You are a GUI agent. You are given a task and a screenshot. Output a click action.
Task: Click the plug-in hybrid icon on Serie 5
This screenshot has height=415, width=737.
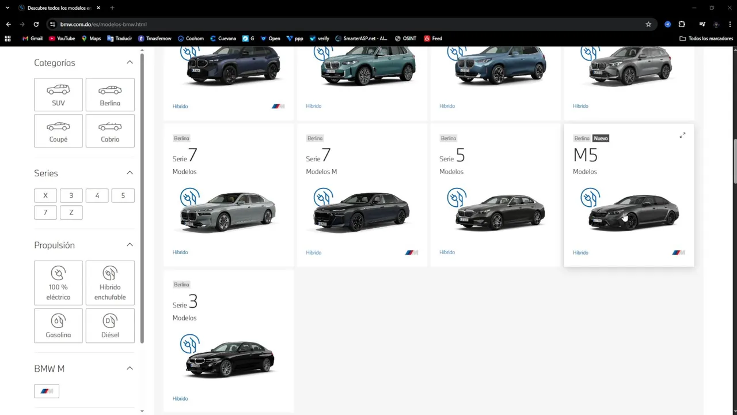457,198
